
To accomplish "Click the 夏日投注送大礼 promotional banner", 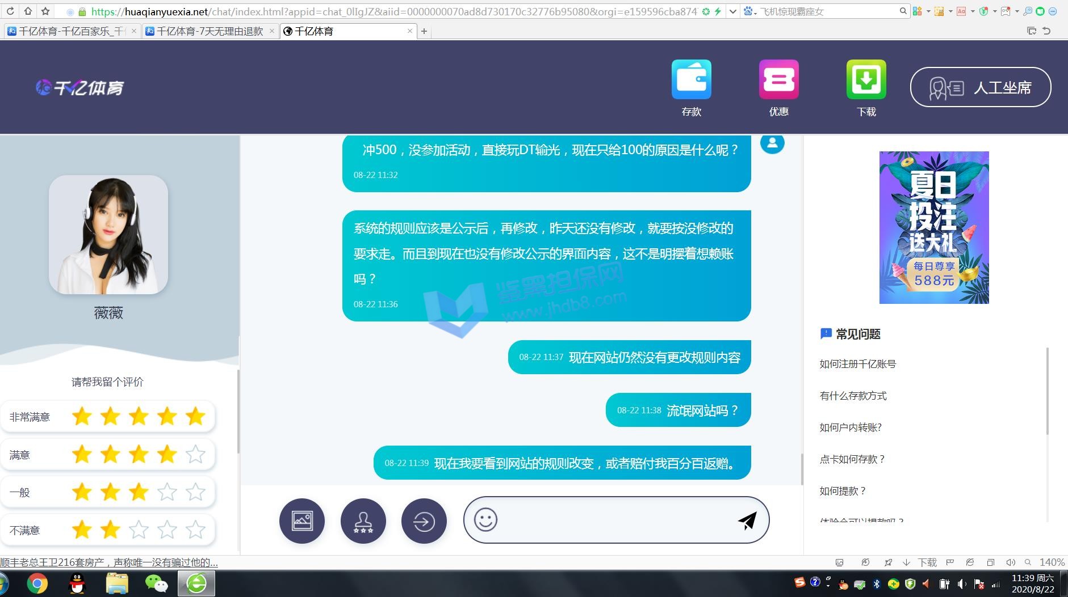I will point(934,227).
